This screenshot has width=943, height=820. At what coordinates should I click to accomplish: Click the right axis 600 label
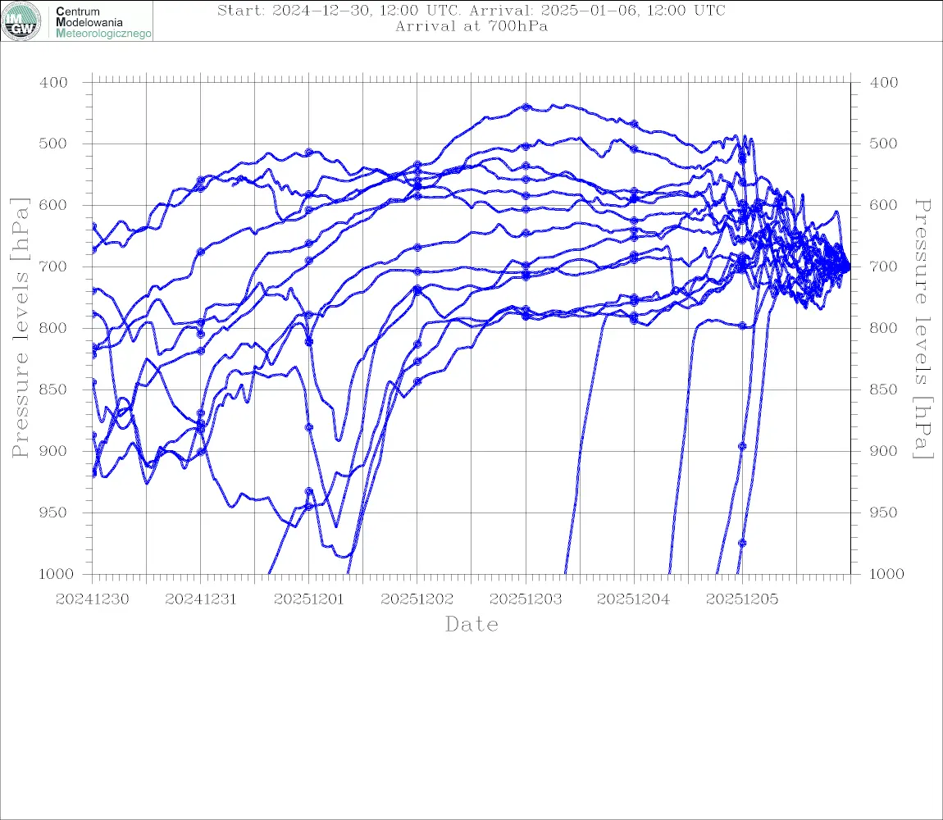[x=884, y=205]
